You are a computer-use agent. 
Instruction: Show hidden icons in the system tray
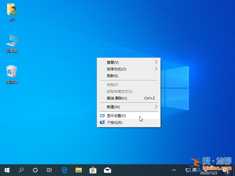174,170
